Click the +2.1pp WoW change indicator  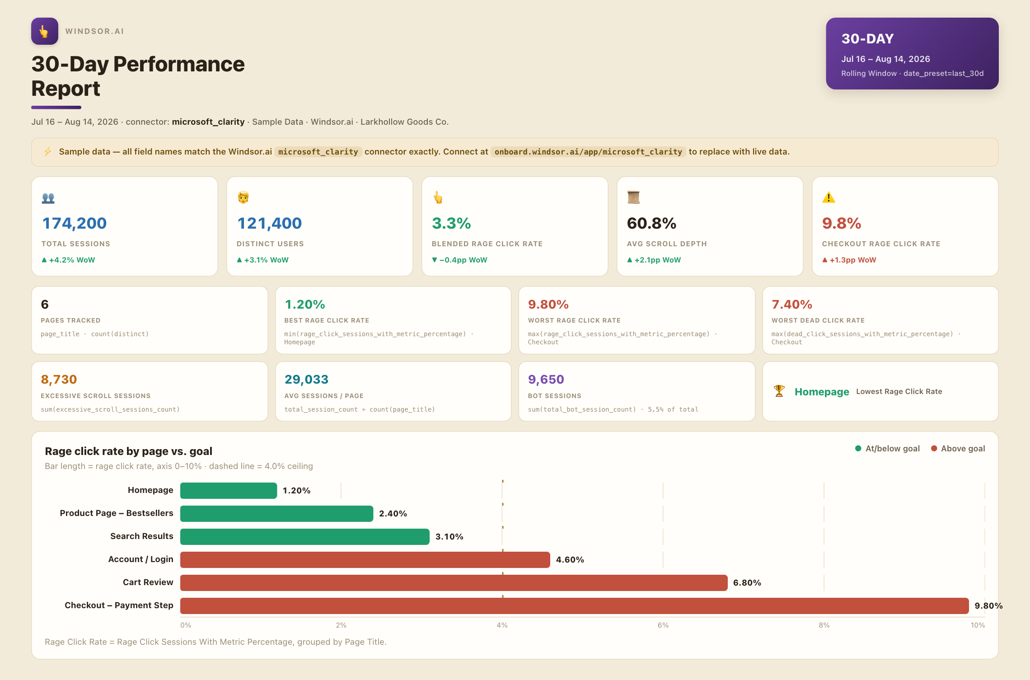(654, 260)
